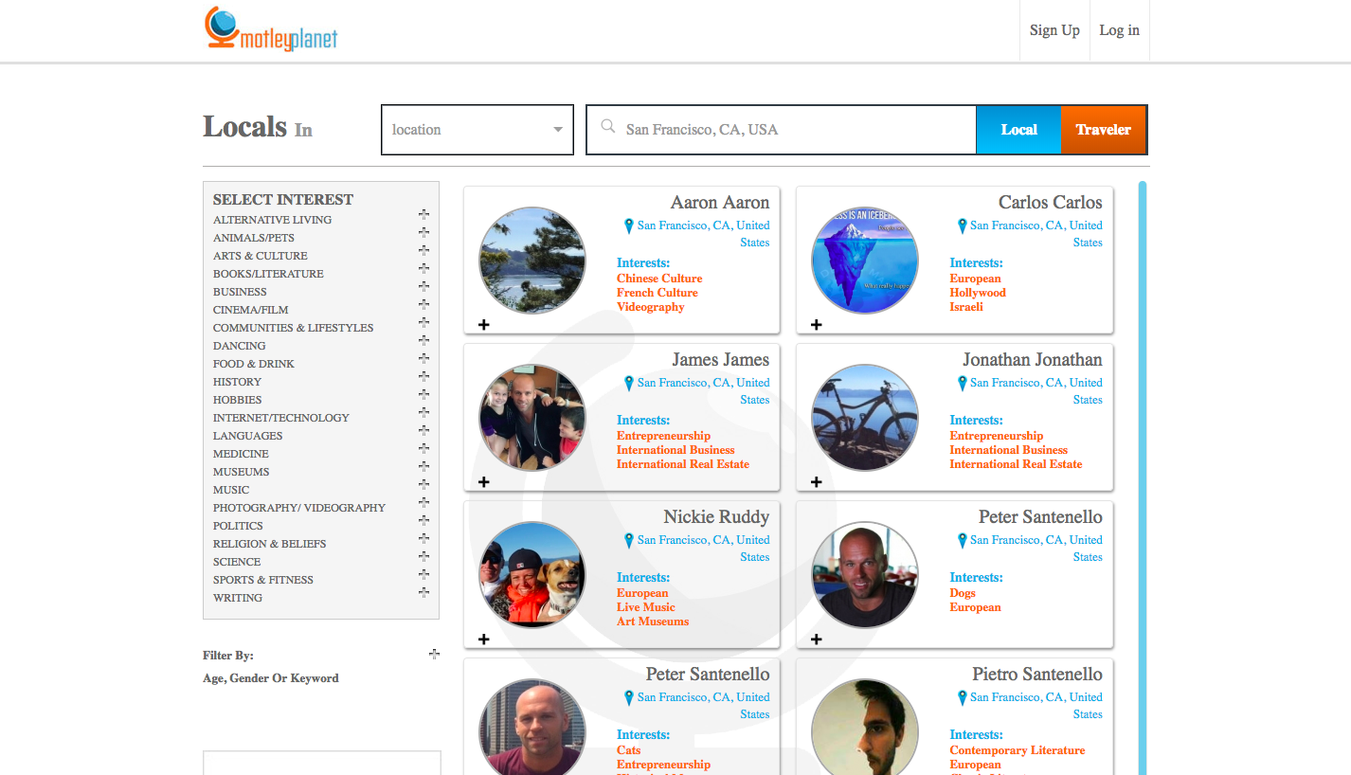The height and width of the screenshot is (775, 1351).
Task: Click the plus icon on Carlos Carlos's card
Action: [817, 325]
